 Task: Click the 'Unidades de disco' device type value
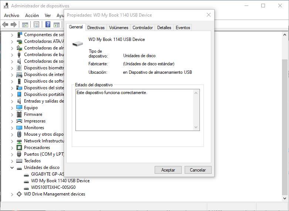(x=140, y=56)
